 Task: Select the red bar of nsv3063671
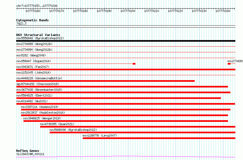point(126,70)
